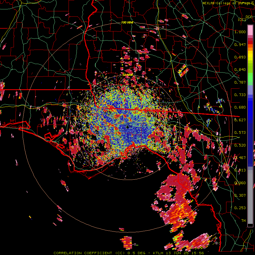Pick the 0.627 scale value

pos(240,120)
